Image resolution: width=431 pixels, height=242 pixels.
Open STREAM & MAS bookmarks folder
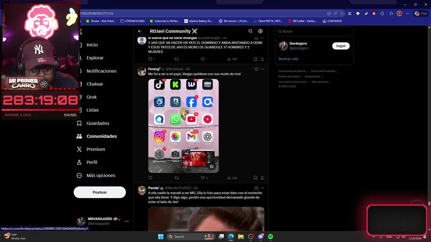(x=132, y=21)
